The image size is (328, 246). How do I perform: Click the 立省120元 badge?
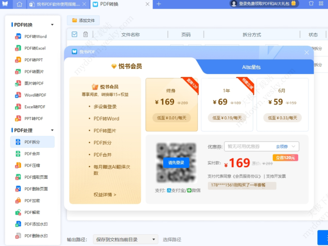point(285,158)
